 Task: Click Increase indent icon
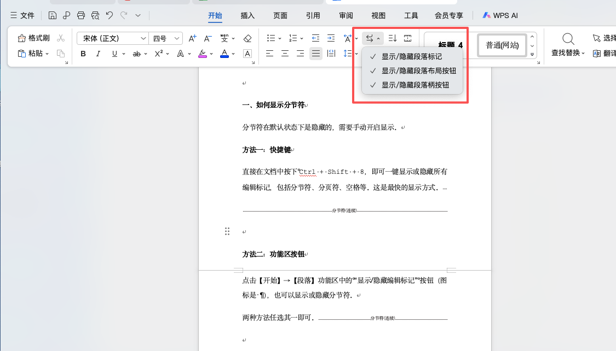click(x=331, y=38)
